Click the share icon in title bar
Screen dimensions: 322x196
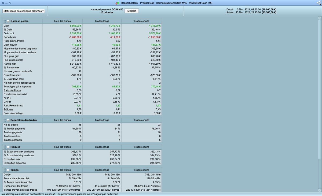coord(318,3)
